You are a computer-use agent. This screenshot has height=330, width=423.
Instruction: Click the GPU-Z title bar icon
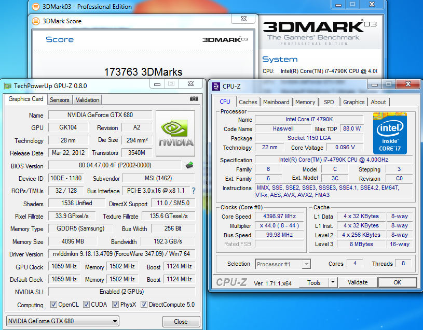coord(7,86)
